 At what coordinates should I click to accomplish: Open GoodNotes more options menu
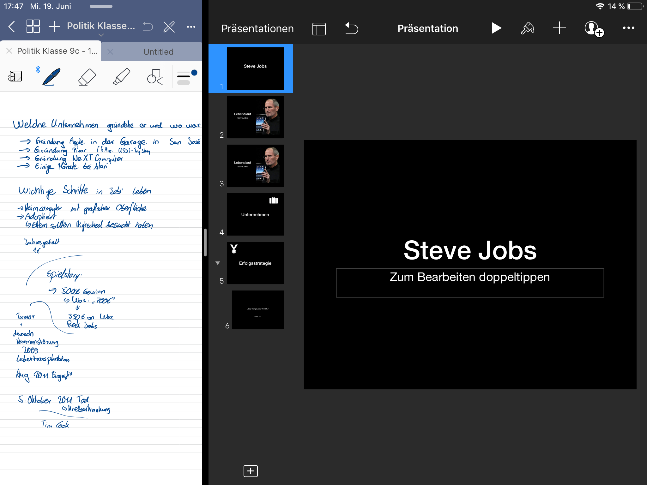click(x=191, y=27)
